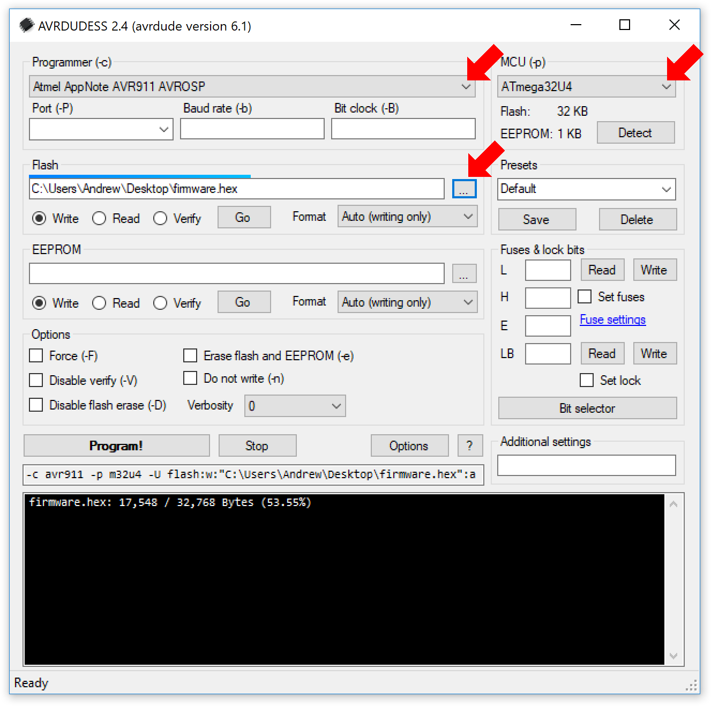Click the L fuse input field

pyautogui.click(x=548, y=270)
